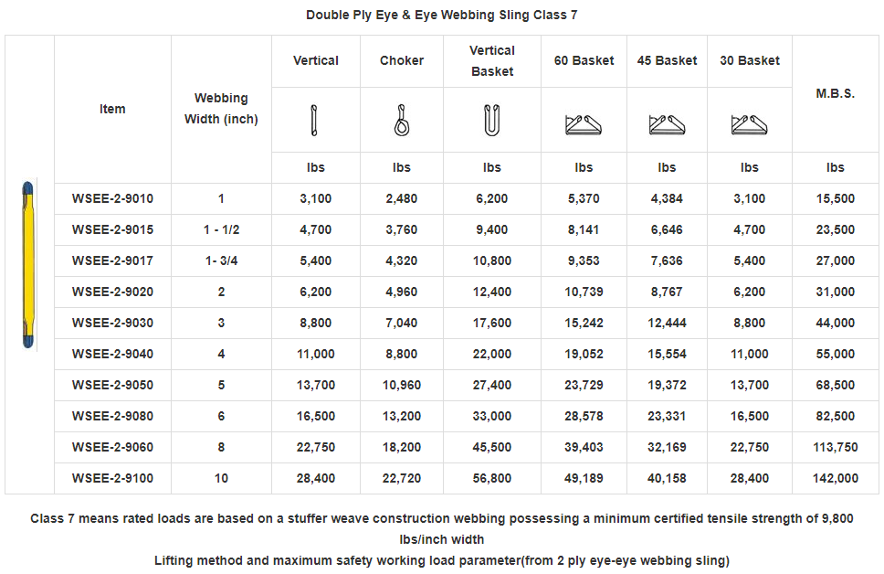Click vertical load value 3,100 for WSEE-2-9010
The width and height of the screenshot is (884, 574).
[316, 198]
